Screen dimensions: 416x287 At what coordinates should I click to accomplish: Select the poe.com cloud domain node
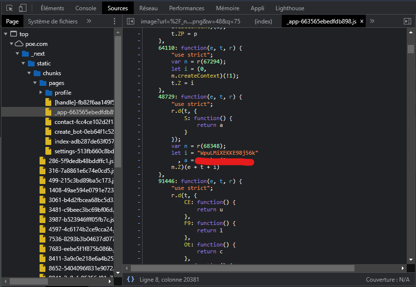(x=36, y=44)
